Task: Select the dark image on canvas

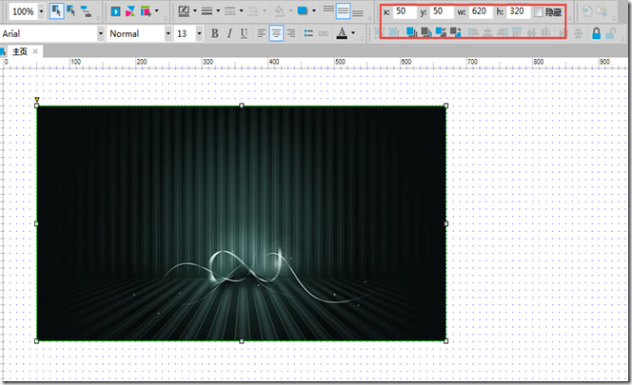Action: point(242,223)
